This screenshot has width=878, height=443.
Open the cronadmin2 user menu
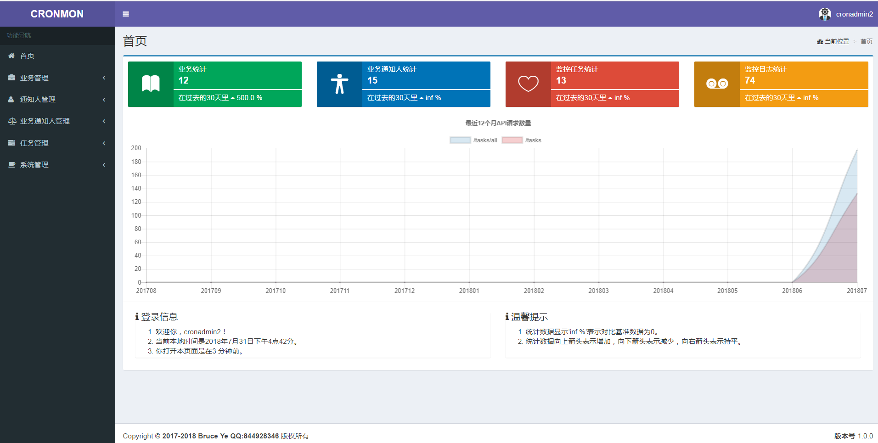(845, 14)
